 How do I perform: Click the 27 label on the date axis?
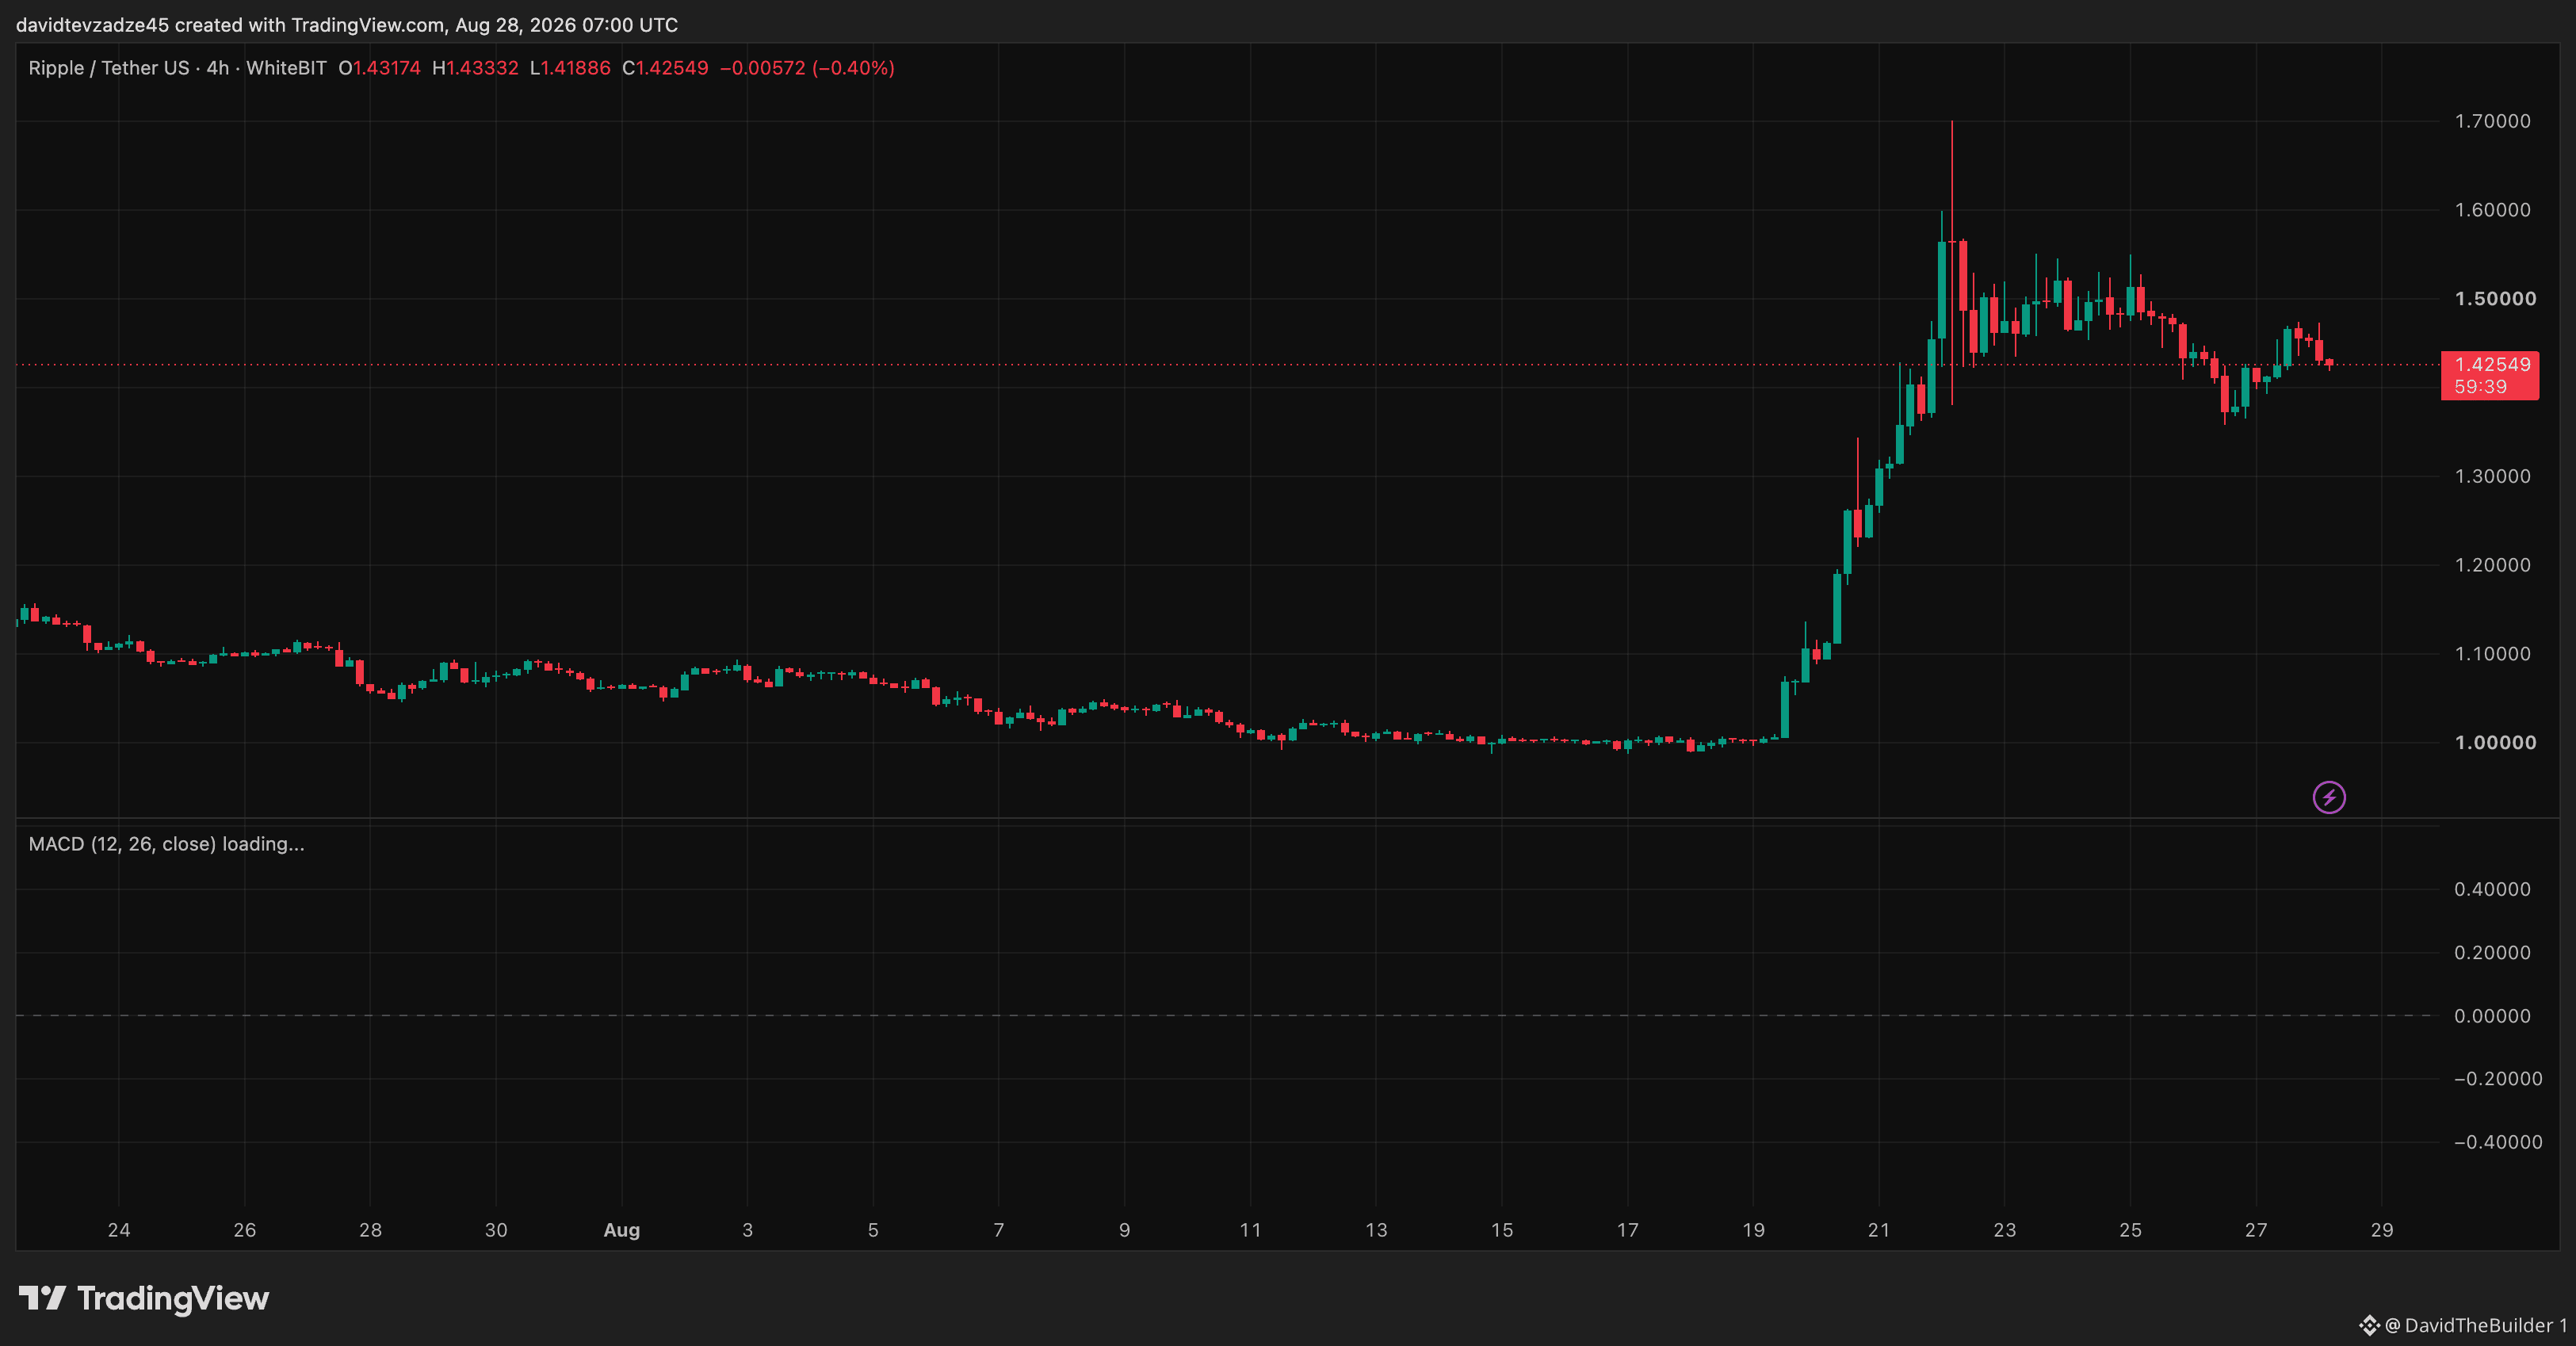click(2256, 1230)
